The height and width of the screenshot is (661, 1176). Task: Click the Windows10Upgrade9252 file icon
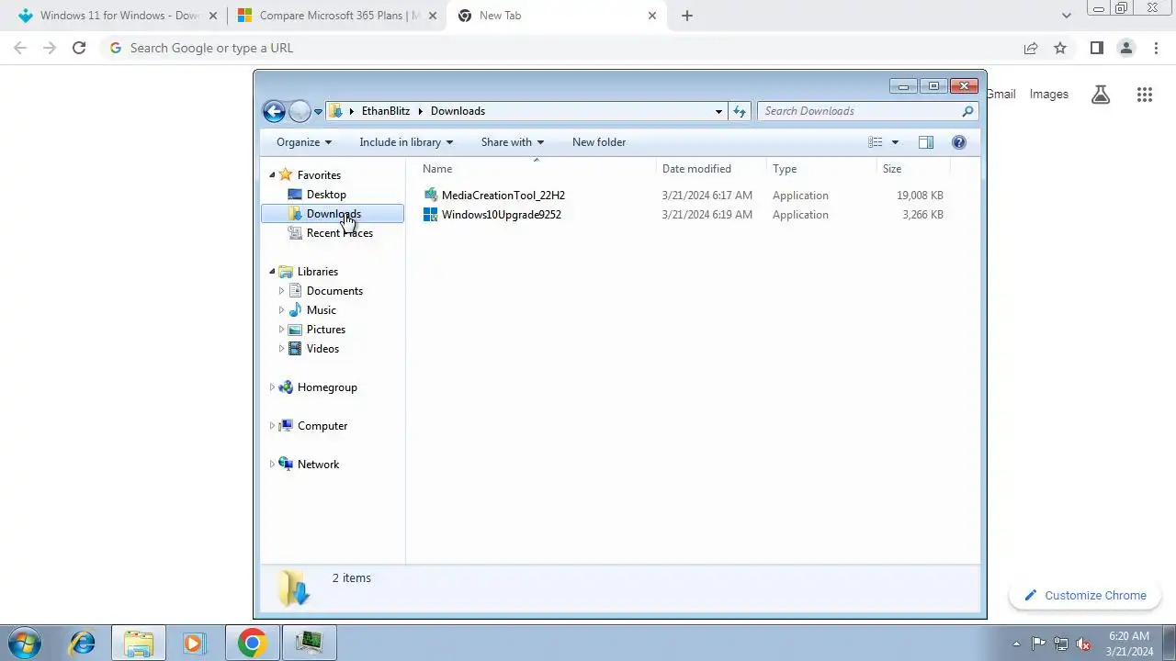pyautogui.click(x=430, y=214)
